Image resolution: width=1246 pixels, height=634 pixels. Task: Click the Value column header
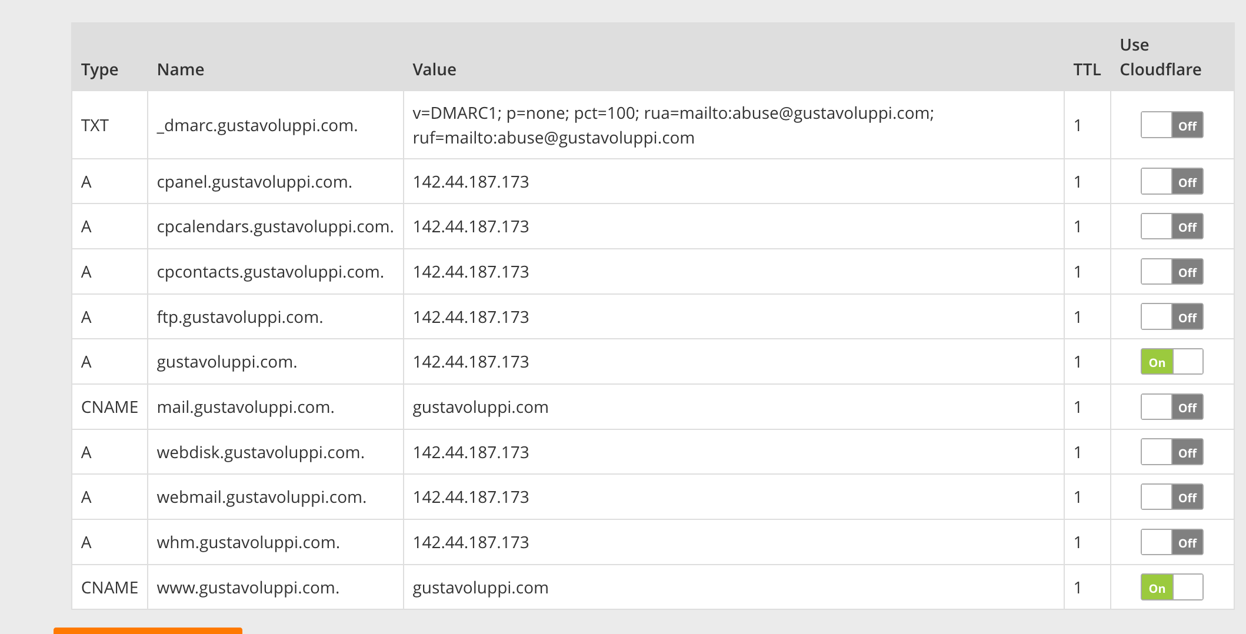pyautogui.click(x=434, y=69)
